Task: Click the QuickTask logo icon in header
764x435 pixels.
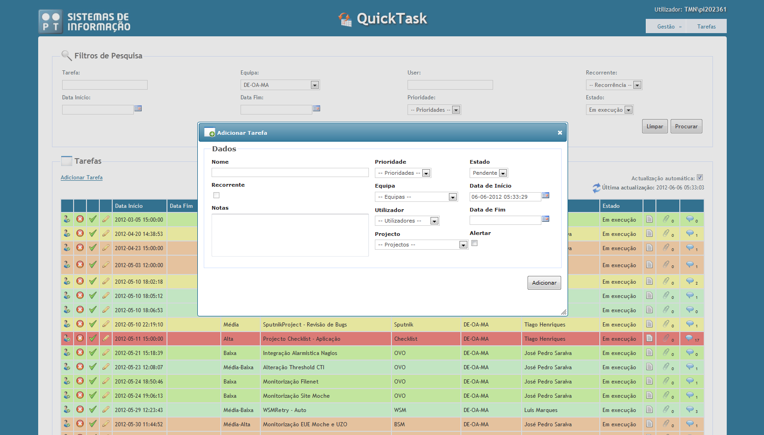Action: point(345,19)
